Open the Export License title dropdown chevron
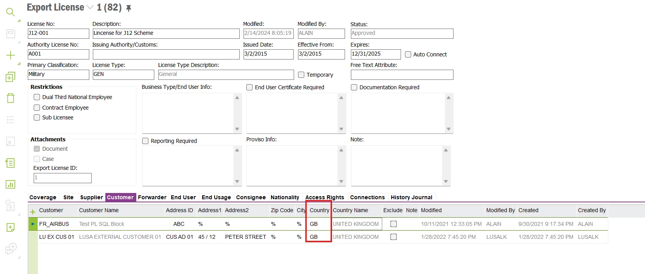This screenshot has height=274, width=645. click(90, 7)
